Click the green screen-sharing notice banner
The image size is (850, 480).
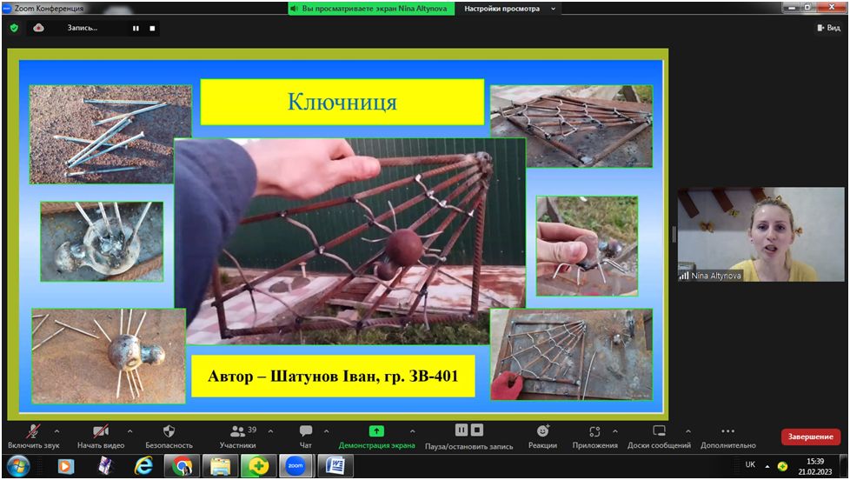pyautogui.click(x=371, y=9)
